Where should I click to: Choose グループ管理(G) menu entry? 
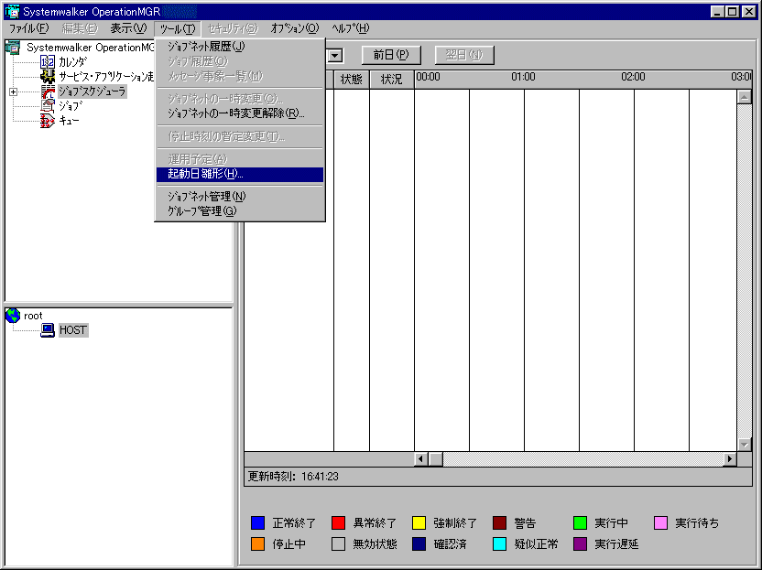pyautogui.click(x=240, y=211)
